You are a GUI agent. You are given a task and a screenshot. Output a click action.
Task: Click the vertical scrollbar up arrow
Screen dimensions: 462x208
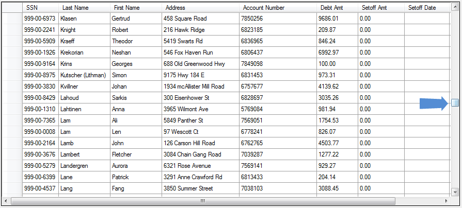455,7
